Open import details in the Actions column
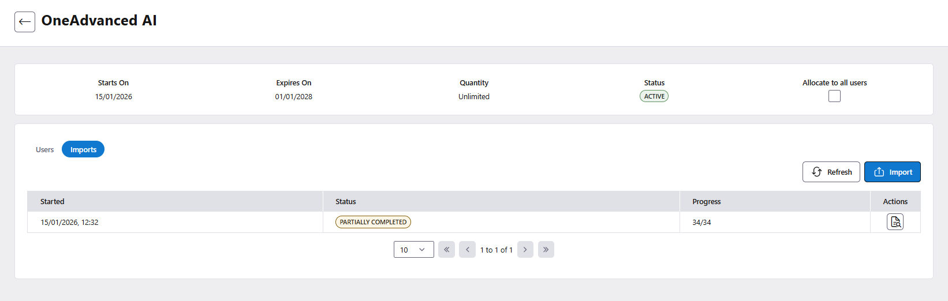Image resolution: width=948 pixels, height=301 pixels. 895,222
